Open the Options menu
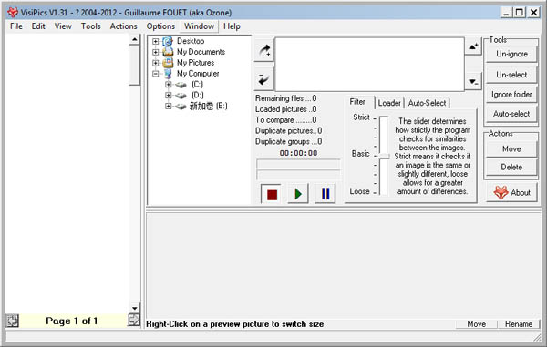Screen dimensions: 547x347 (160, 26)
